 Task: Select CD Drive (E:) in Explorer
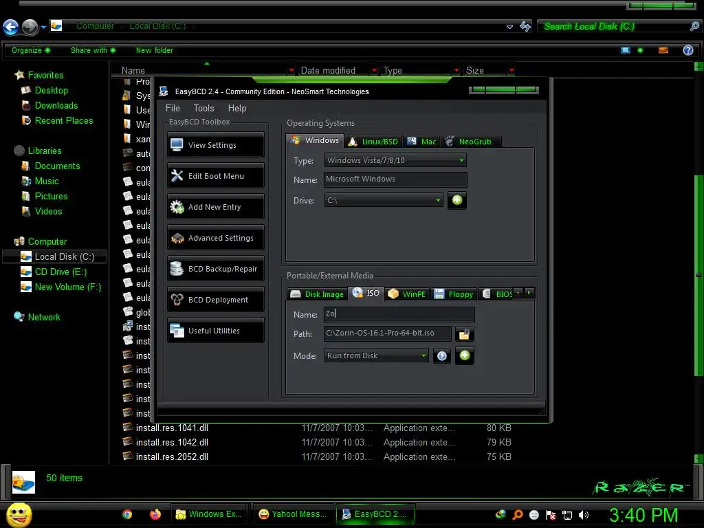point(60,272)
